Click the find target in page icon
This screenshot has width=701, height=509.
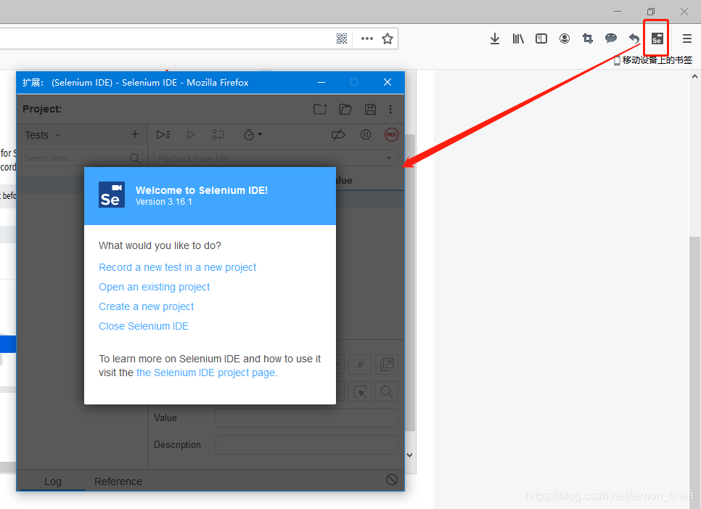click(387, 392)
